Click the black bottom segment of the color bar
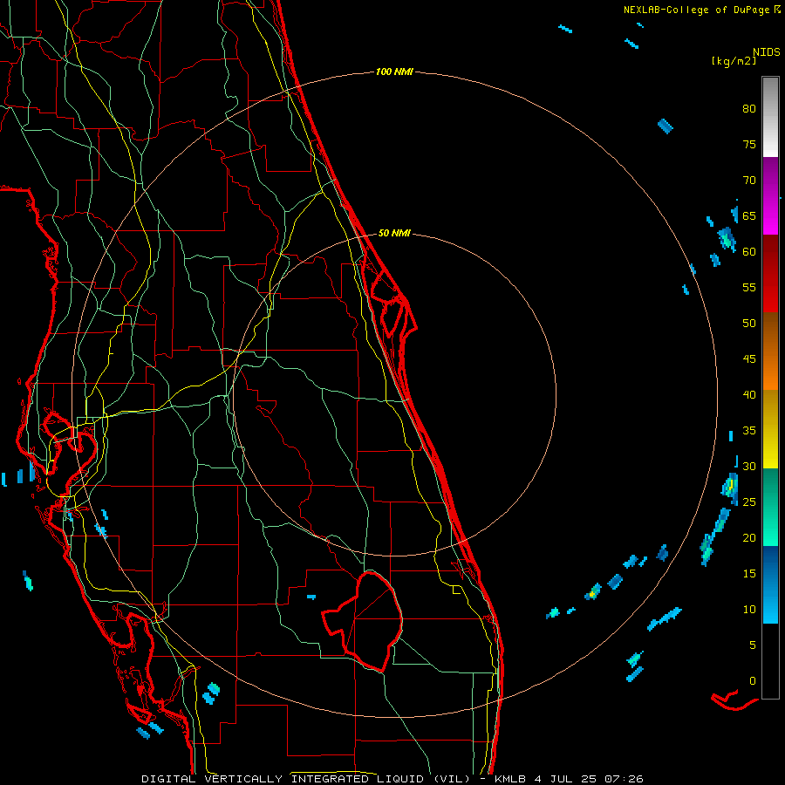 point(770,661)
